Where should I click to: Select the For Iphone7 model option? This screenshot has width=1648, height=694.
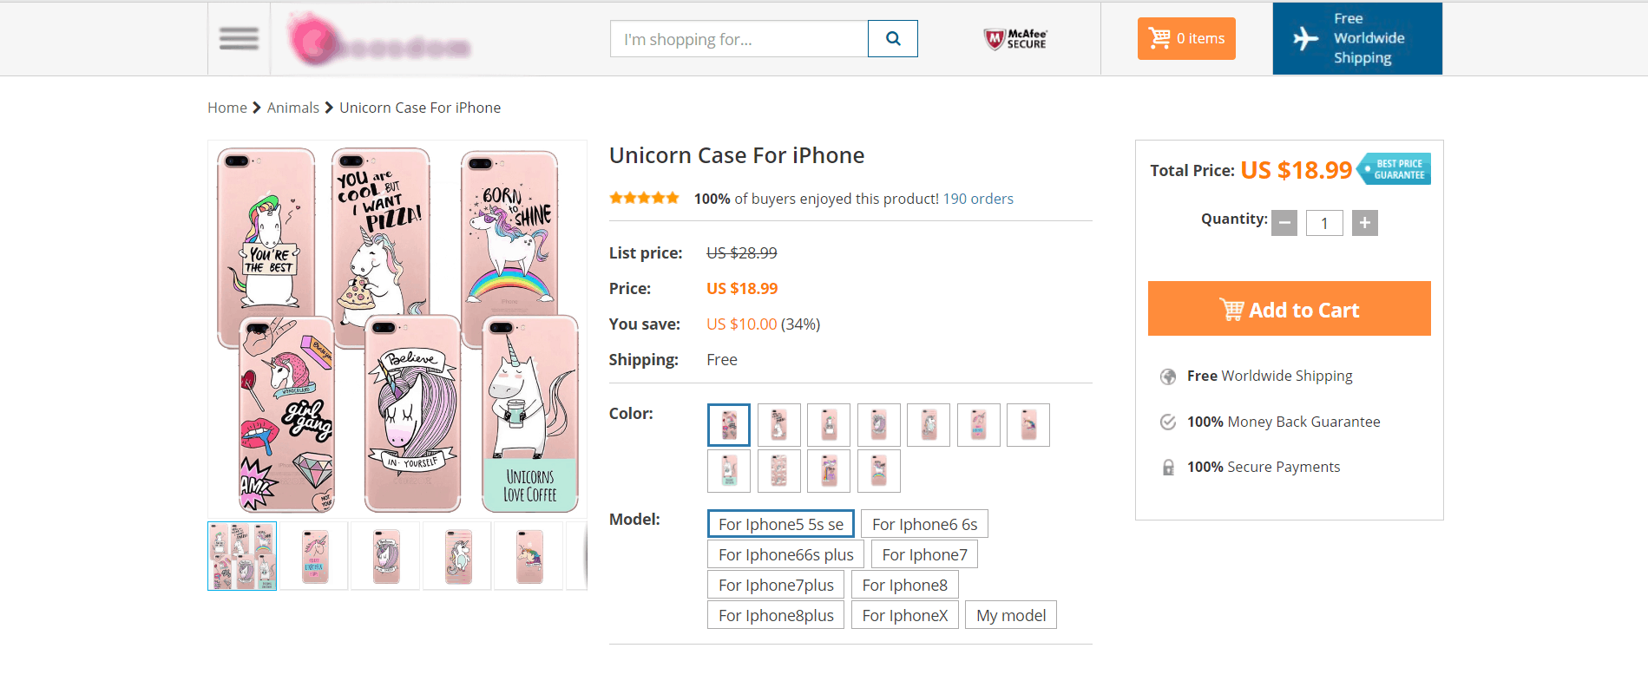924,555
